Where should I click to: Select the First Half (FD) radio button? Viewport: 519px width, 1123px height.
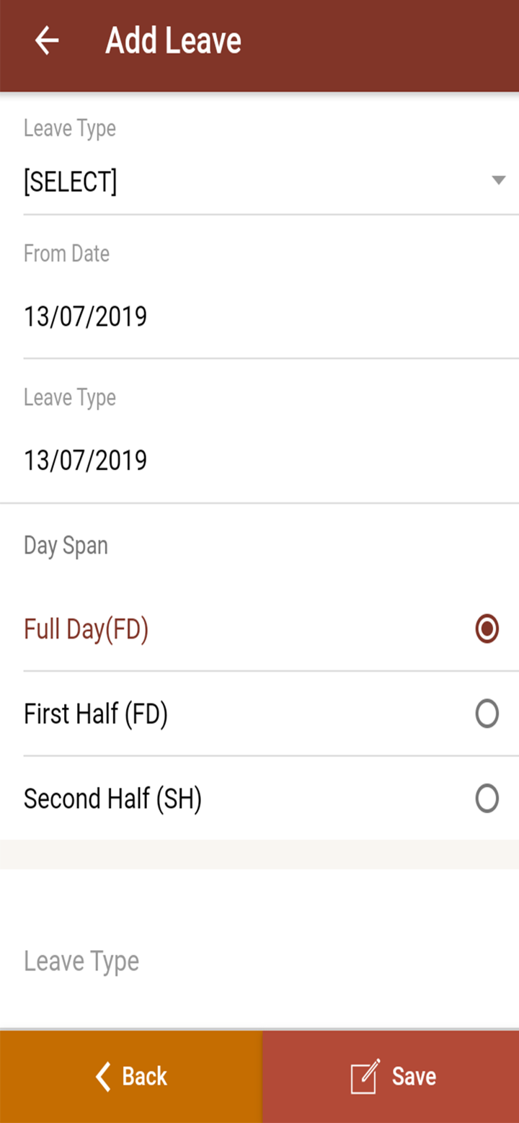487,714
